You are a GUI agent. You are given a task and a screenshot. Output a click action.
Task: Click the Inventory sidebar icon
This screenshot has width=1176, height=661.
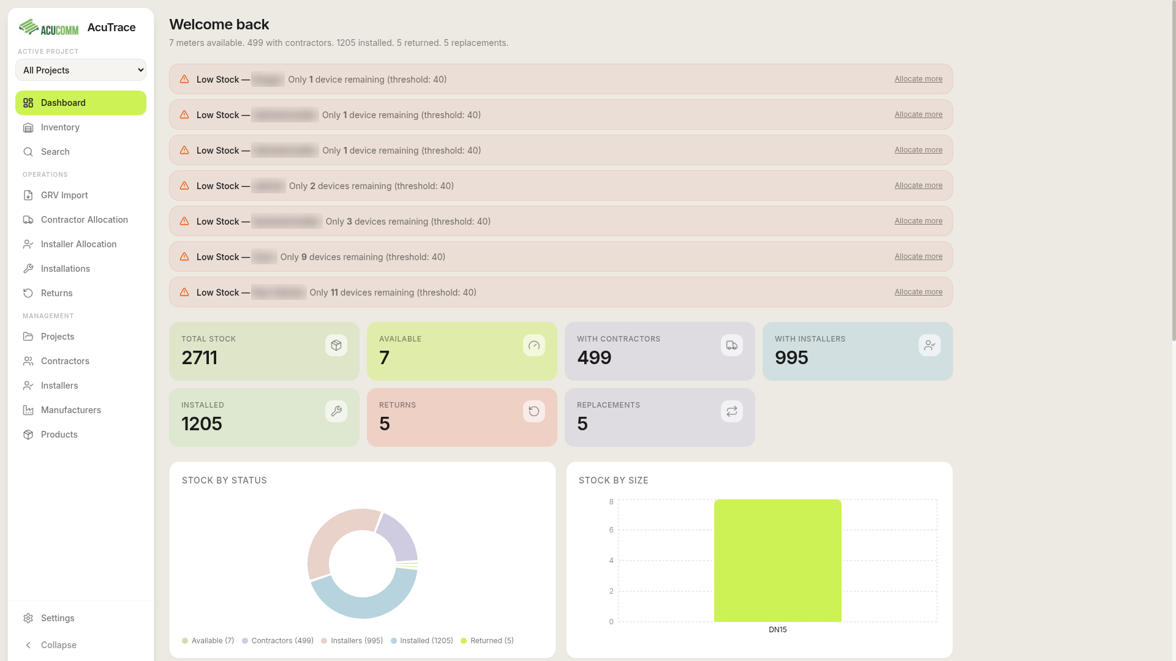[28, 127]
